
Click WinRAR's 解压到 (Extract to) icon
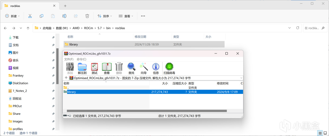pos(82,68)
